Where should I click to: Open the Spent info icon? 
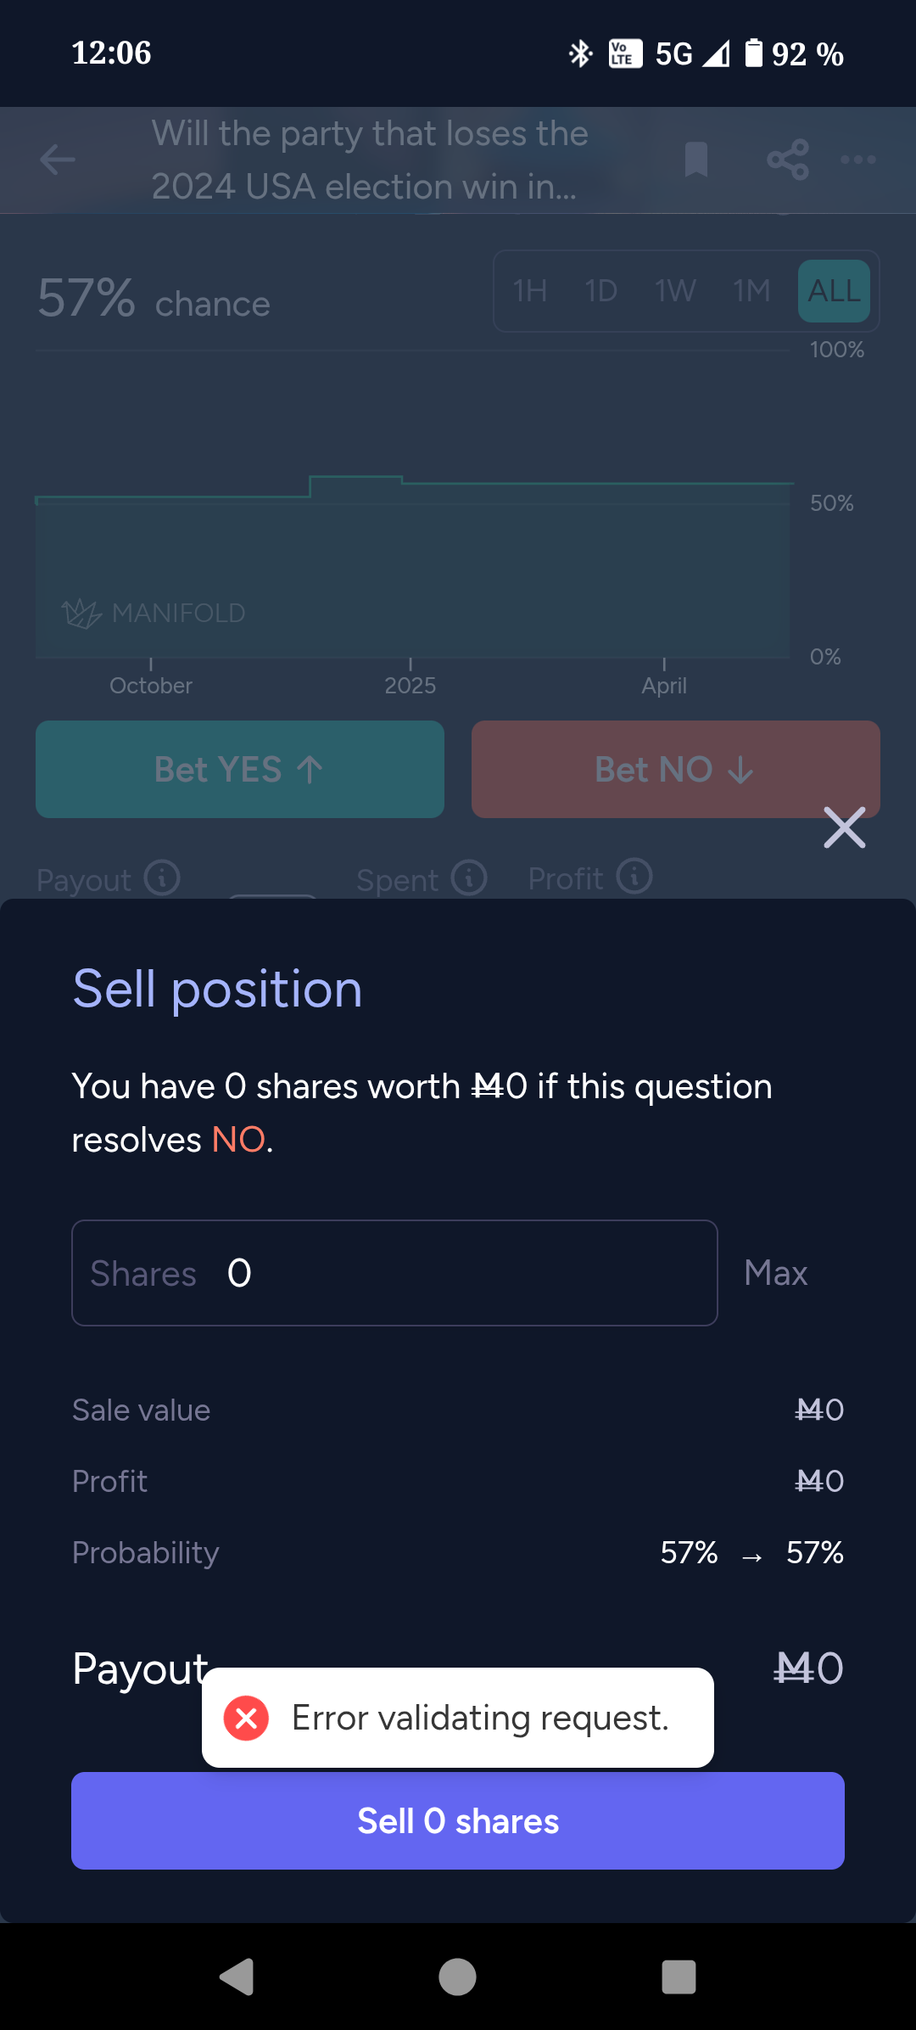click(x=469, y=878)
